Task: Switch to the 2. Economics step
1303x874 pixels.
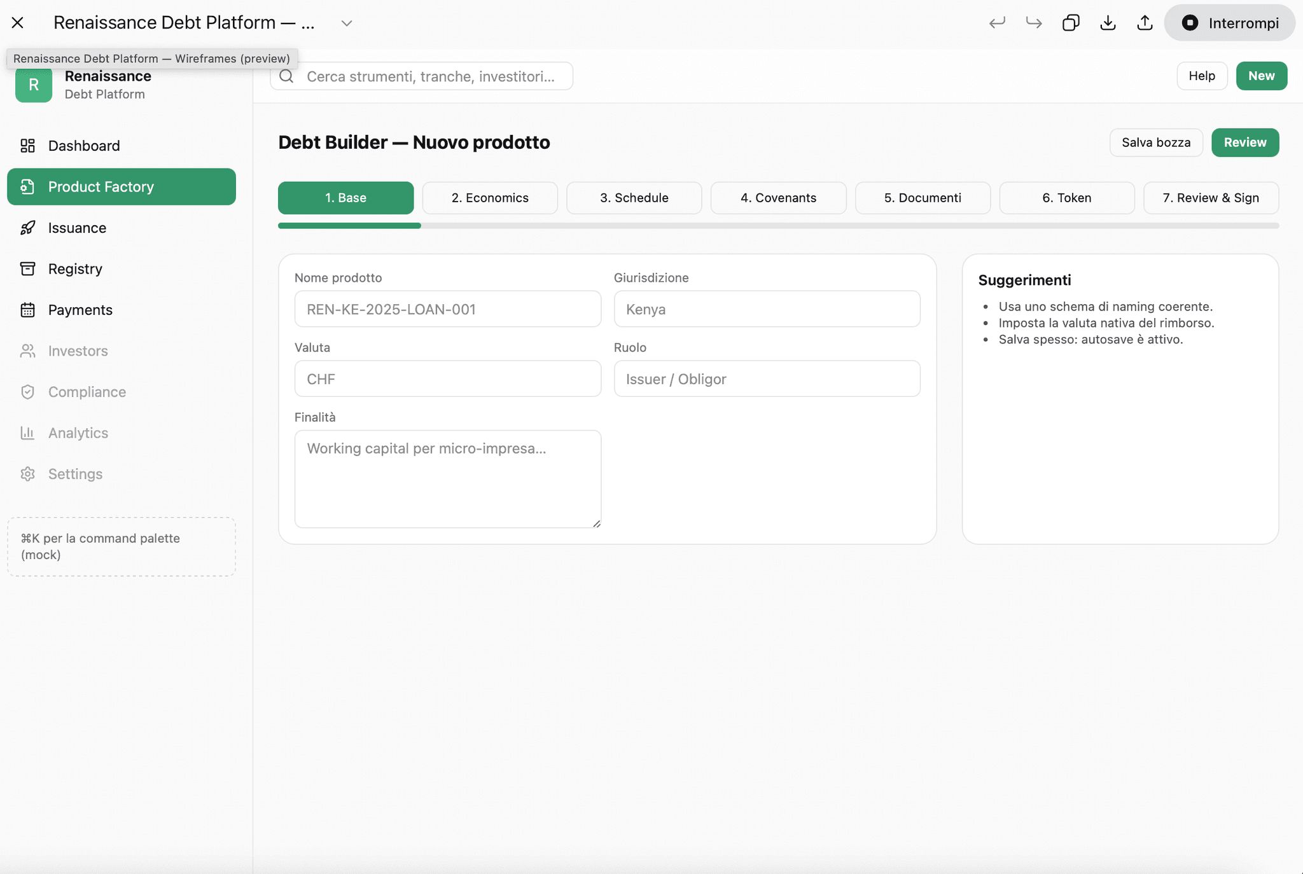Action: [x=490, y=198]
